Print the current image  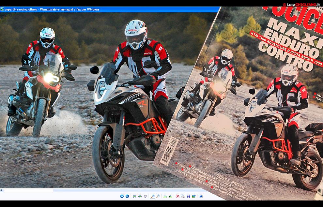pyautogui.click(x=183, y=196)
